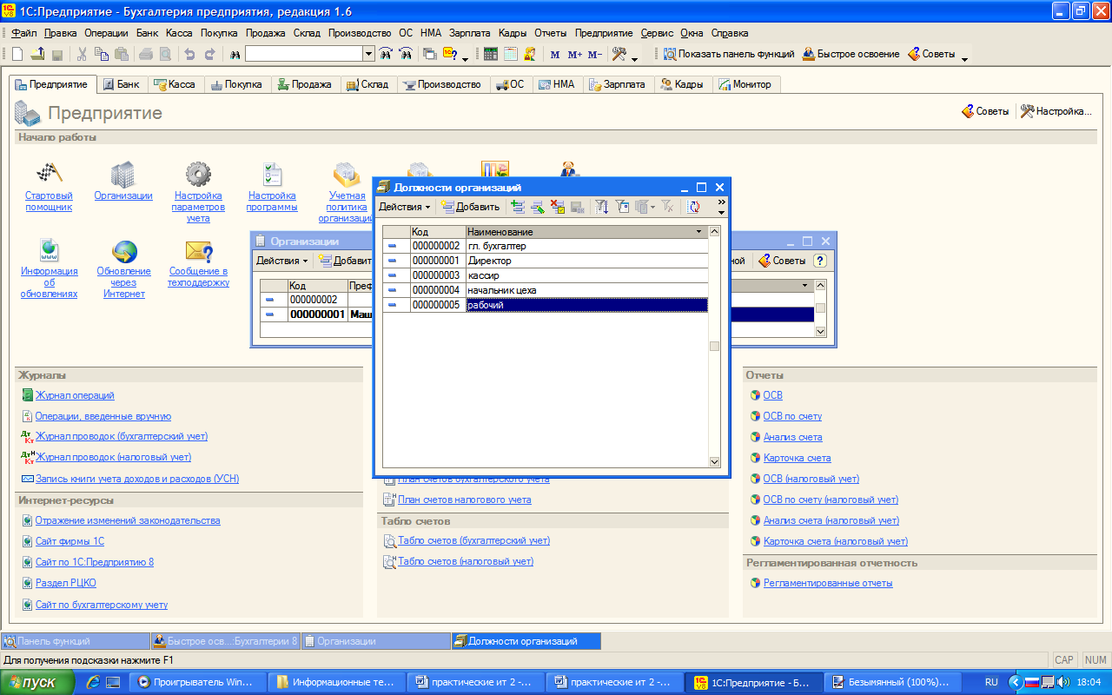Screen dimensions: 1112x695
Task: Open Организации building icon
Action: 122,175
